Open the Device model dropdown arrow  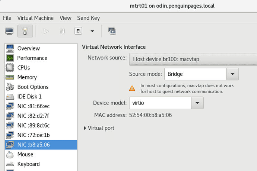(x=197, y=103)
